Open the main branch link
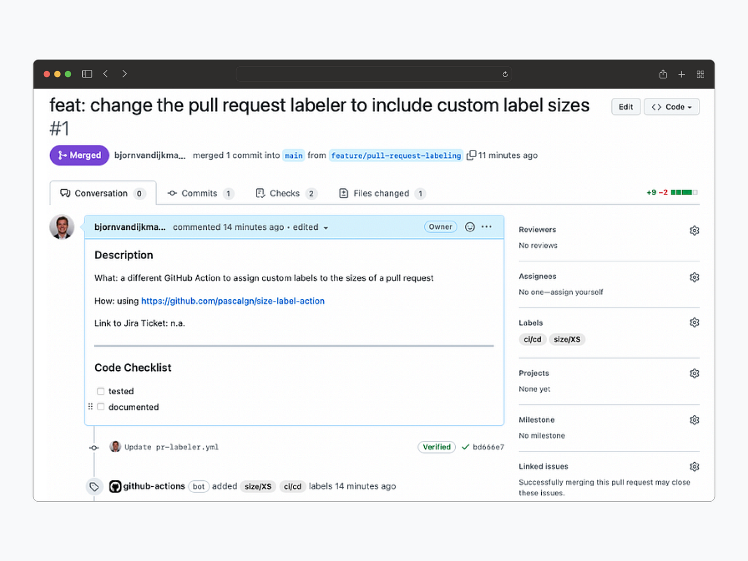This screenshot has height=561, width=748. 293,155
